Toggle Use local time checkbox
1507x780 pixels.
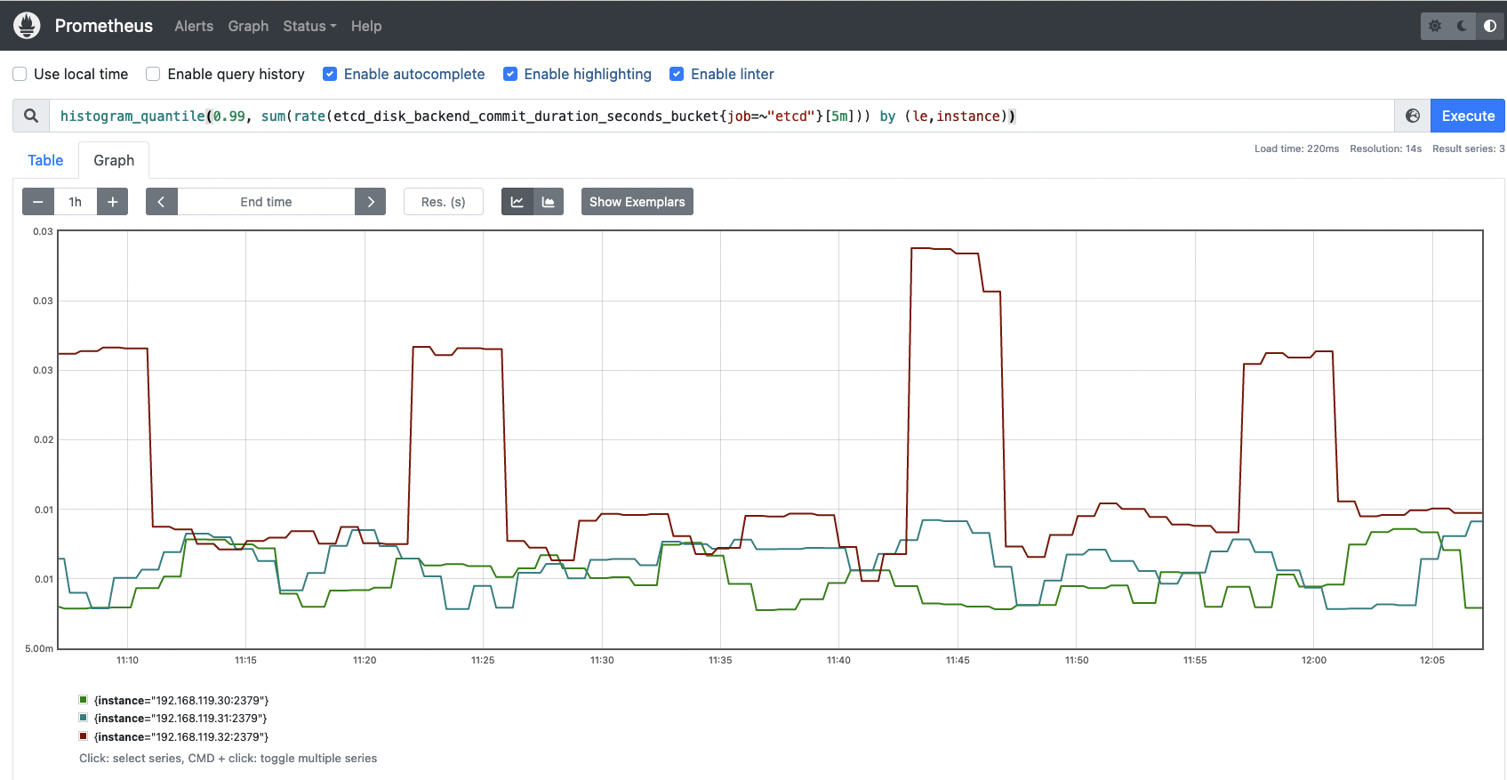pos(20,74)
